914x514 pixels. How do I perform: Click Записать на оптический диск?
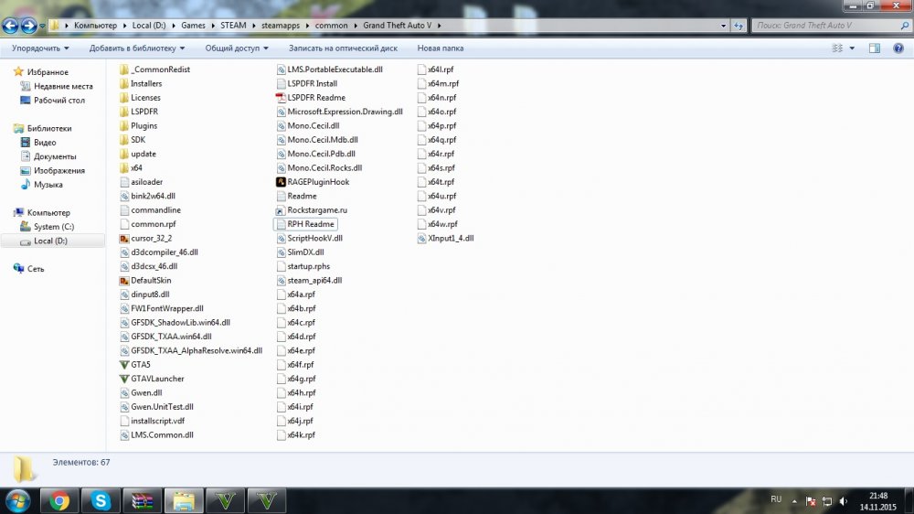[x=343, y=48]
